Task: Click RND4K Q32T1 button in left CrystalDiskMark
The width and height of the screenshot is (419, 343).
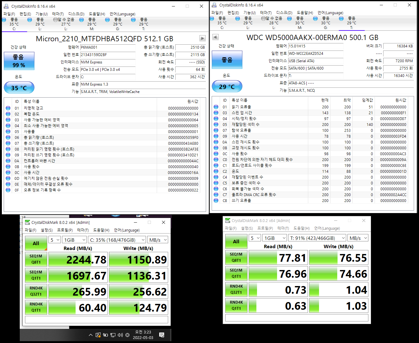Action: tap(36, 291)
